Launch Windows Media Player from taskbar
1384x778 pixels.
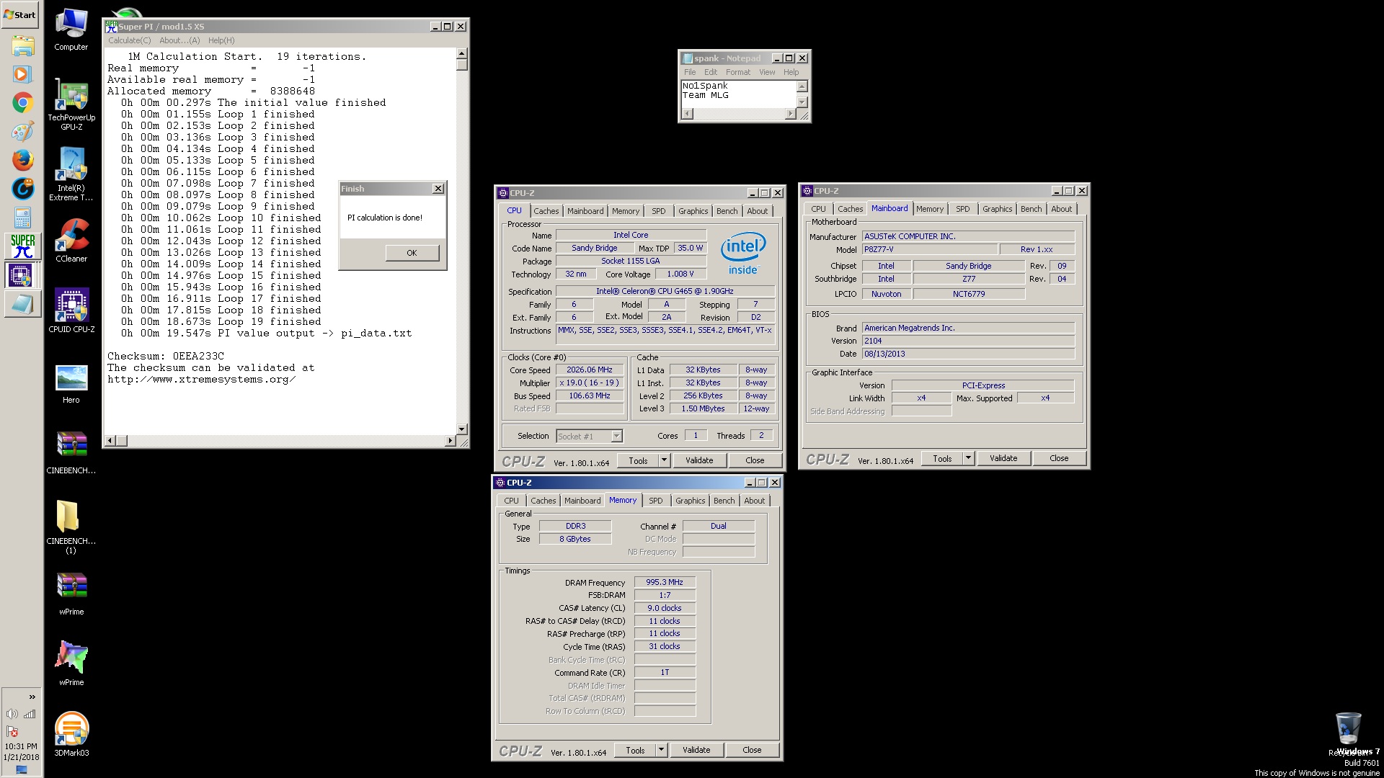[x=22, y=74]
